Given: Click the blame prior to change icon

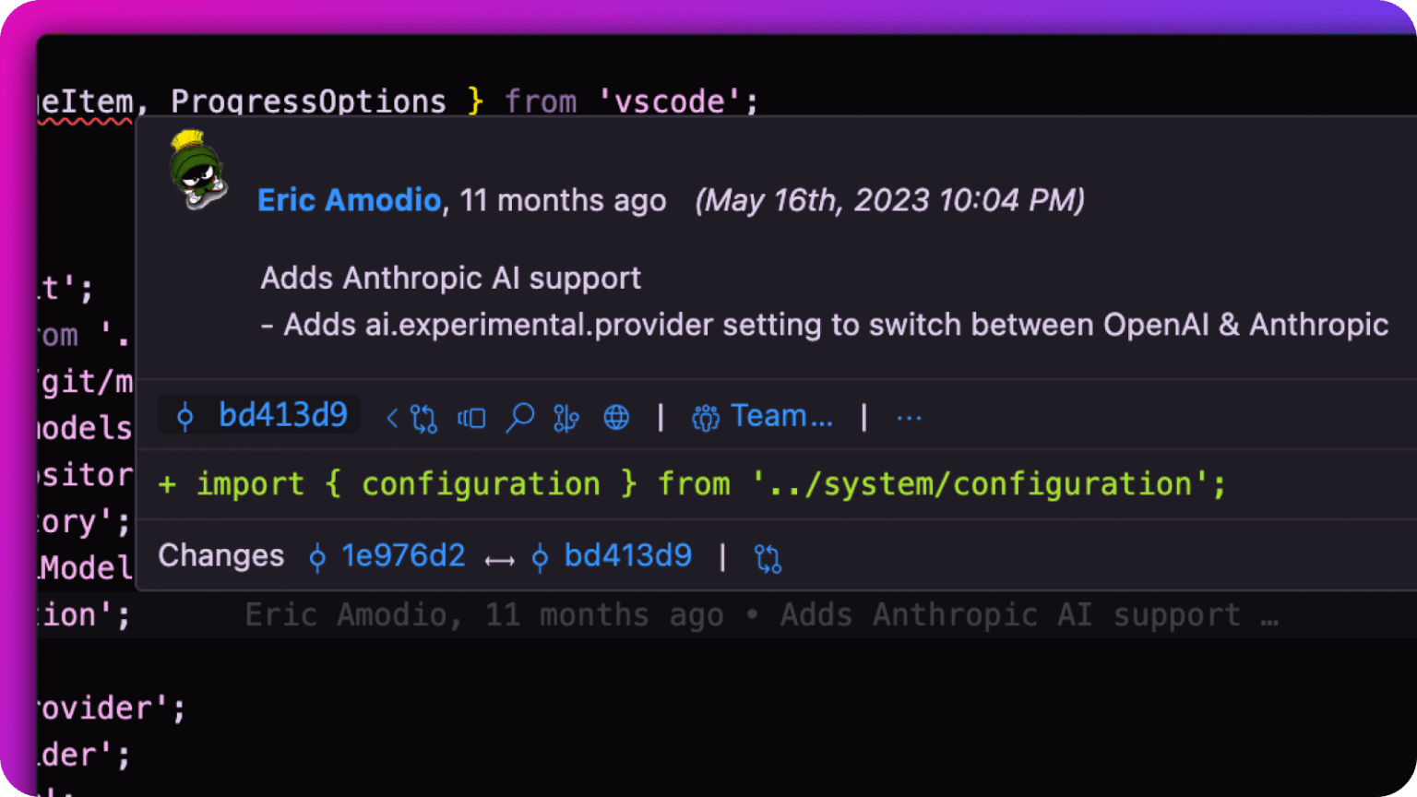Looking at the screenshot, I should point(471,419).
